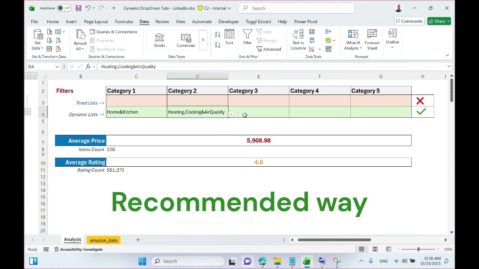Open dropdown arrow for cell D4
Viewport: 479px width, 269px height.
pos(231,115)
